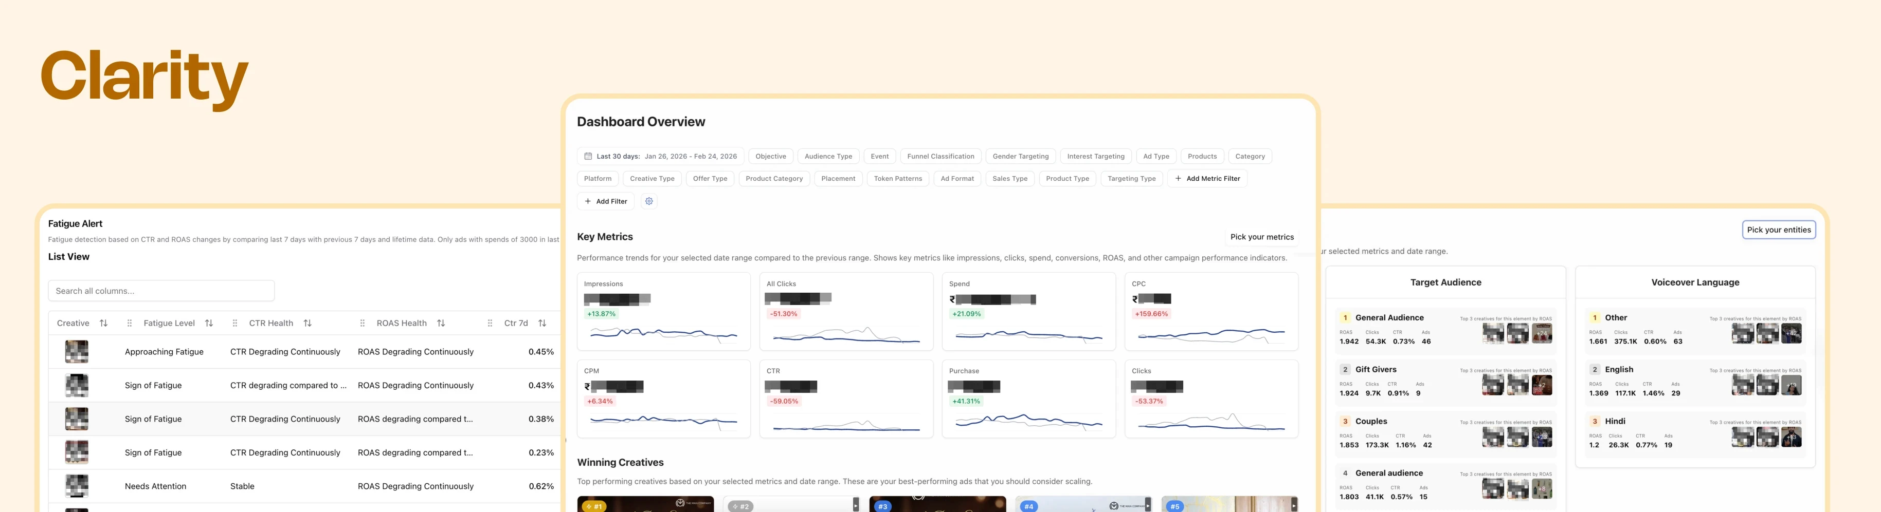Open the Ad Format filter chip
The height and width of the screenshot is (512, 1881).
[x=956, y=179]
